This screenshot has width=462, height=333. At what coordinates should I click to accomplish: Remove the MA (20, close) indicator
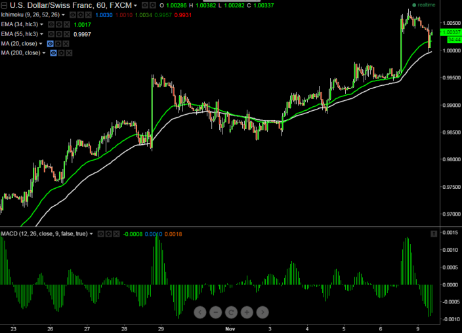(66, 43)
